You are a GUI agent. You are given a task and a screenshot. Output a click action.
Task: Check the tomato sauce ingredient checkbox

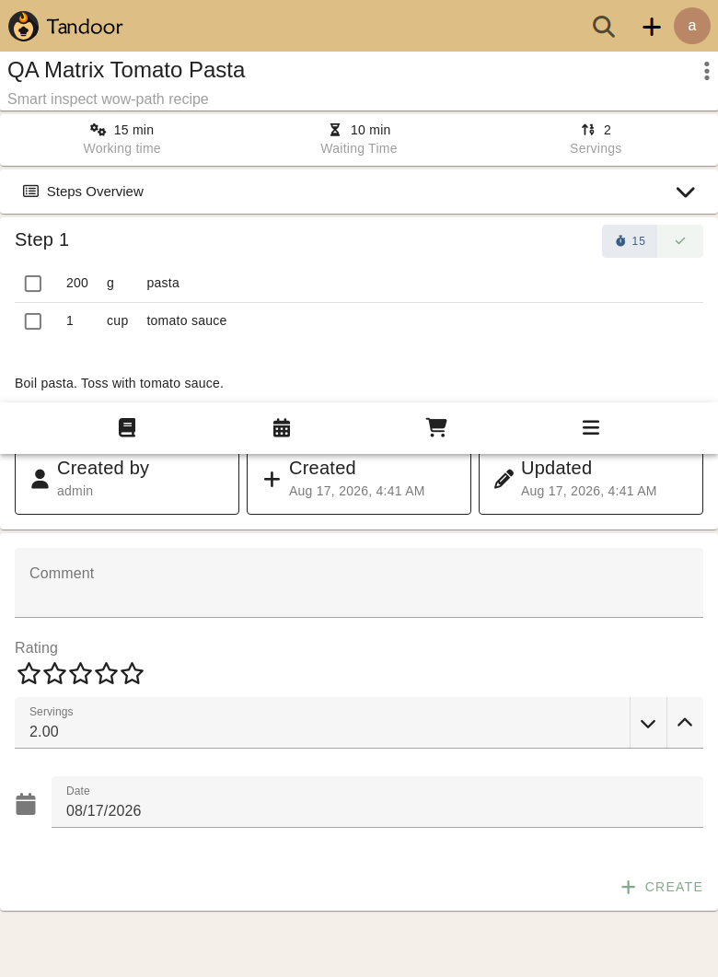[33, 321]
